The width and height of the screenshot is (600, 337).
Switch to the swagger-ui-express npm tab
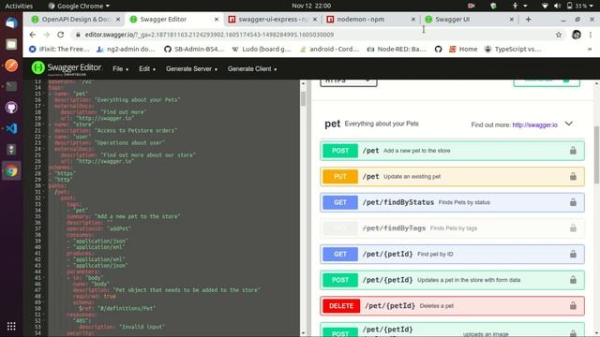(273, 19)
